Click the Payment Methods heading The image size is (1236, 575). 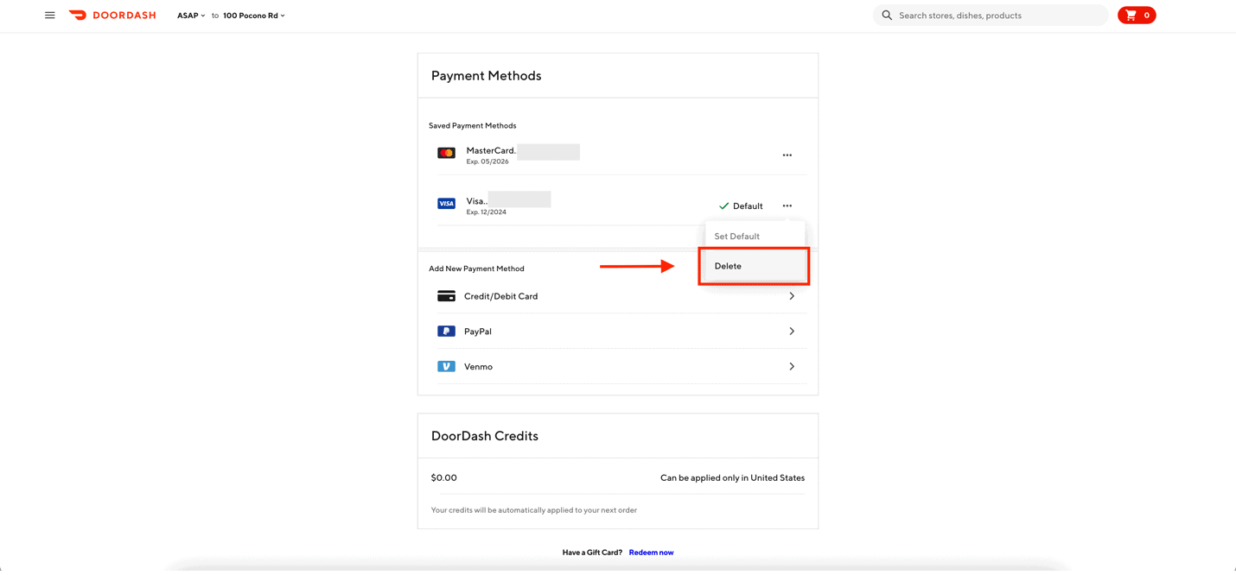point(487,76)
